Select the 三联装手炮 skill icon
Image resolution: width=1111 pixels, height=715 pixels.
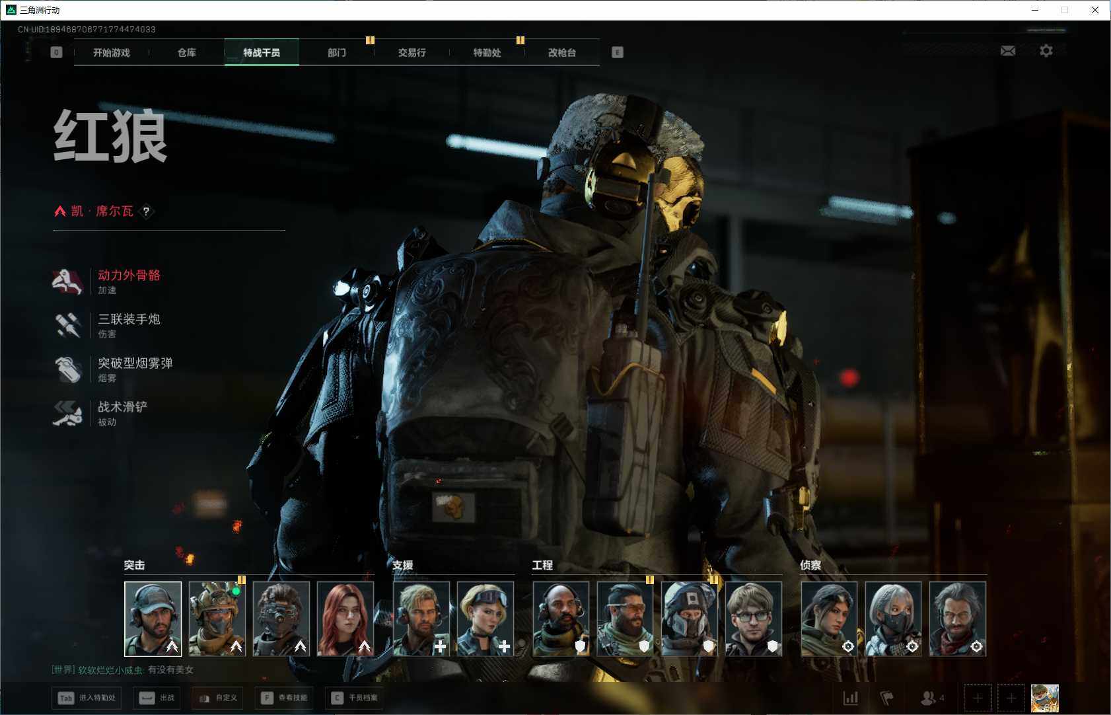[x=67, y=326]
